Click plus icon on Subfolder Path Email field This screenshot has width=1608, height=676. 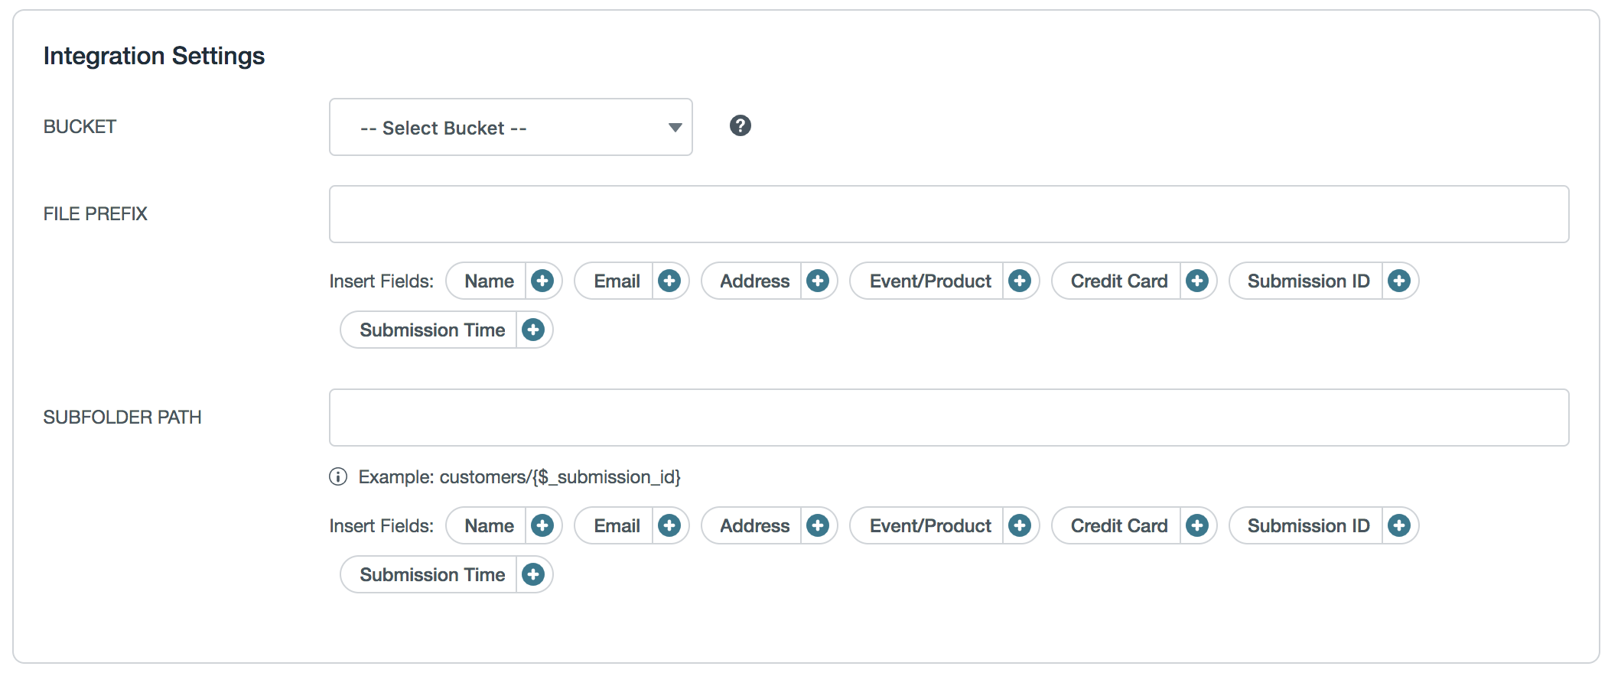coord(669,525)
